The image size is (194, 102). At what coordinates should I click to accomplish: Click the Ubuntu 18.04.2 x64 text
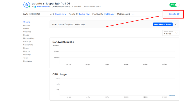[92, 7]
